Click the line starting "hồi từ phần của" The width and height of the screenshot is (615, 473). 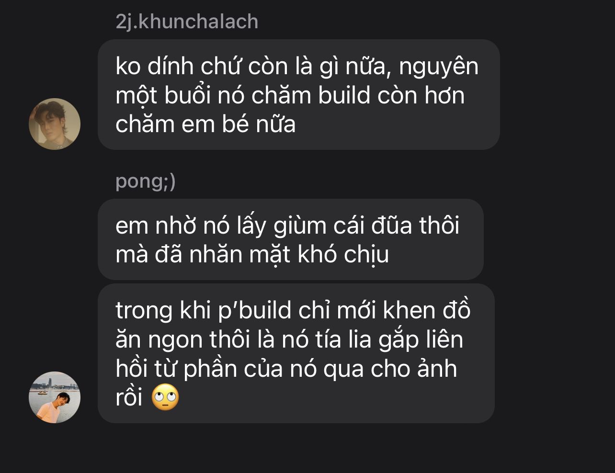click(286, 369)
